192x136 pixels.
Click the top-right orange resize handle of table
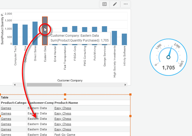click(x=130, y=94)
